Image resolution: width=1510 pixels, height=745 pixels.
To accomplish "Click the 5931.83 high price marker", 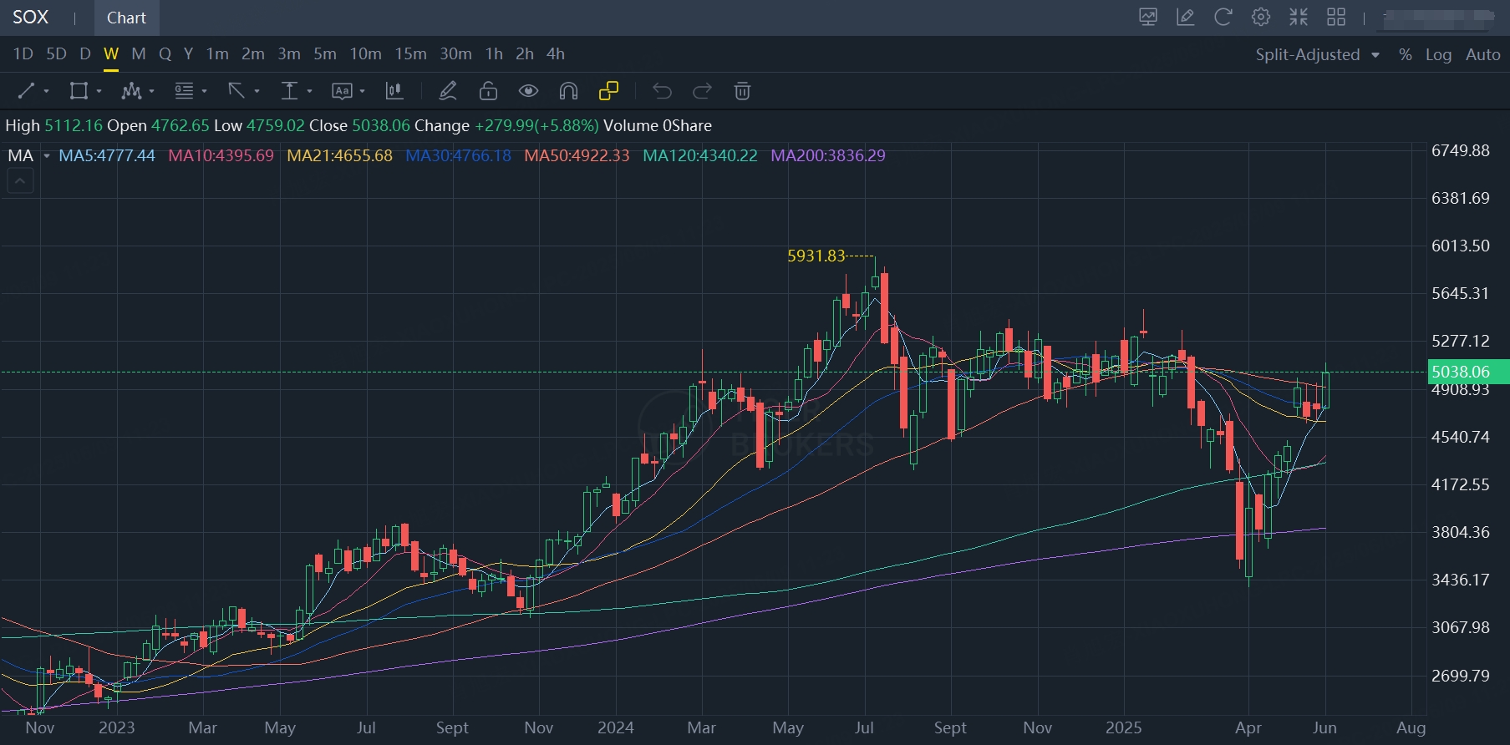I will point(816,256).
